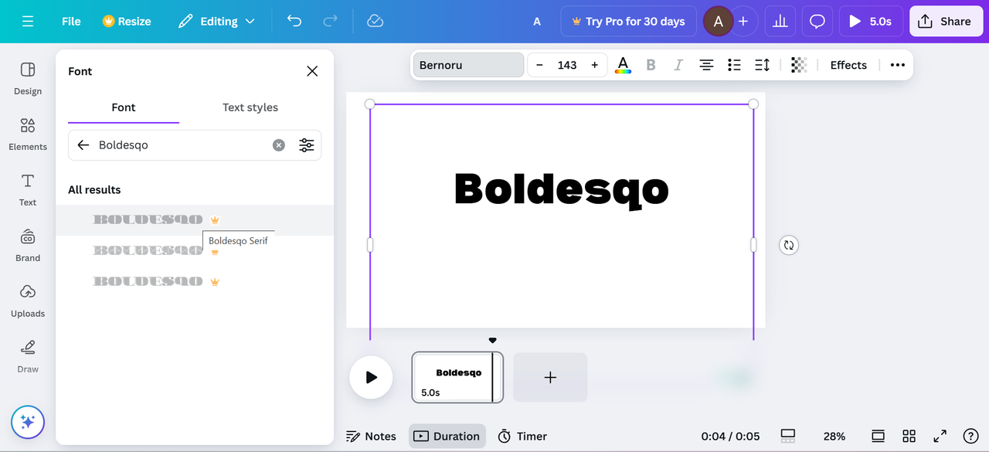Open the line spacing options
This screenshot has height=452, width=989.
pyautogui.click(x=762, y=65)
